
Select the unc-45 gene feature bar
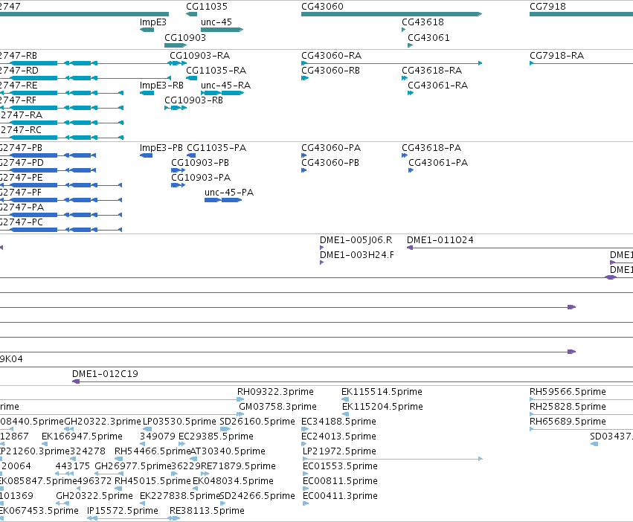(222, 30)
